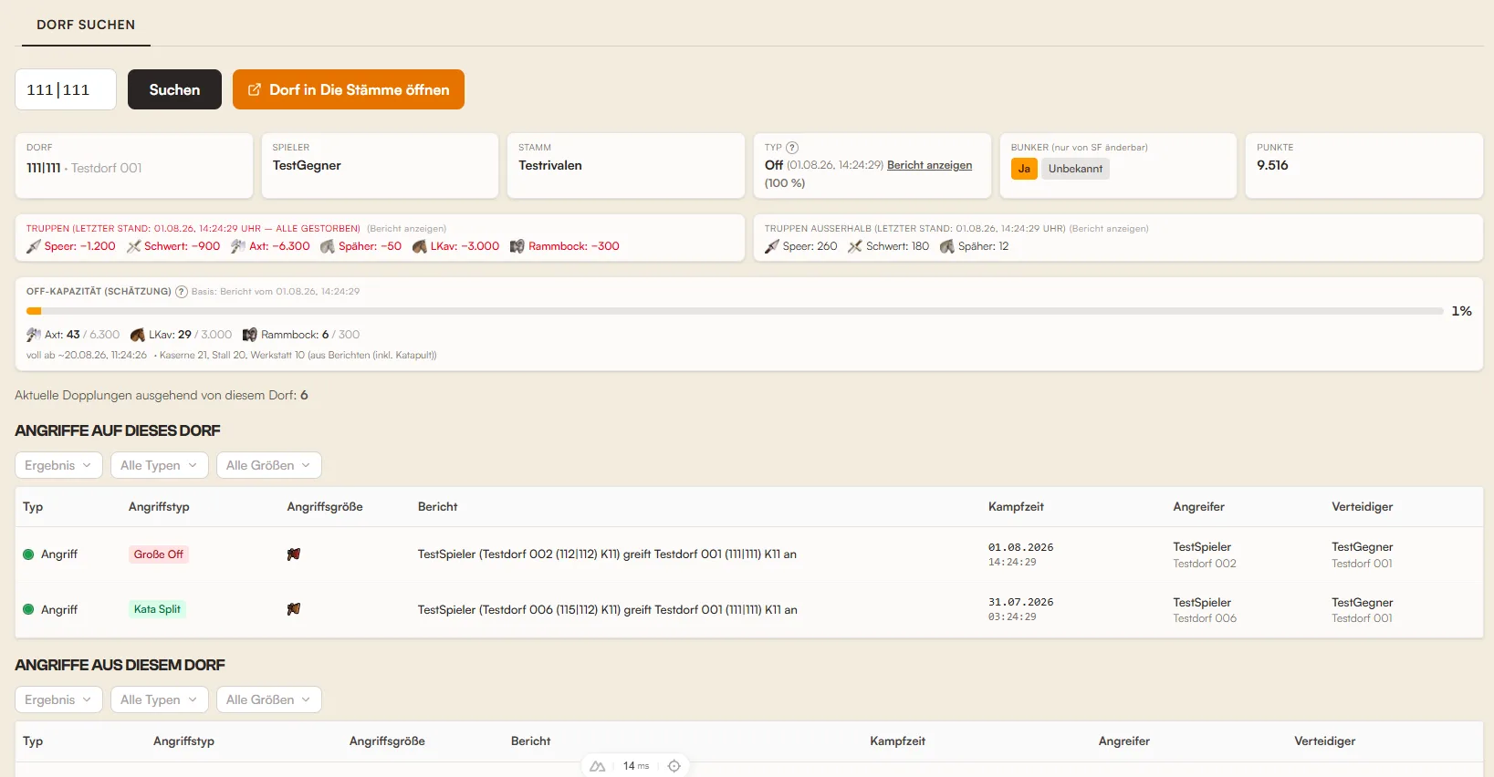Click Verteidiger header in lower attacks table

[1324, 741]
